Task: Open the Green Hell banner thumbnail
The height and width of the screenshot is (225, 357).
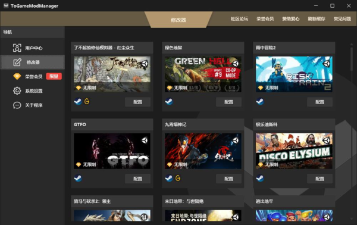Action: pos(203,74)
